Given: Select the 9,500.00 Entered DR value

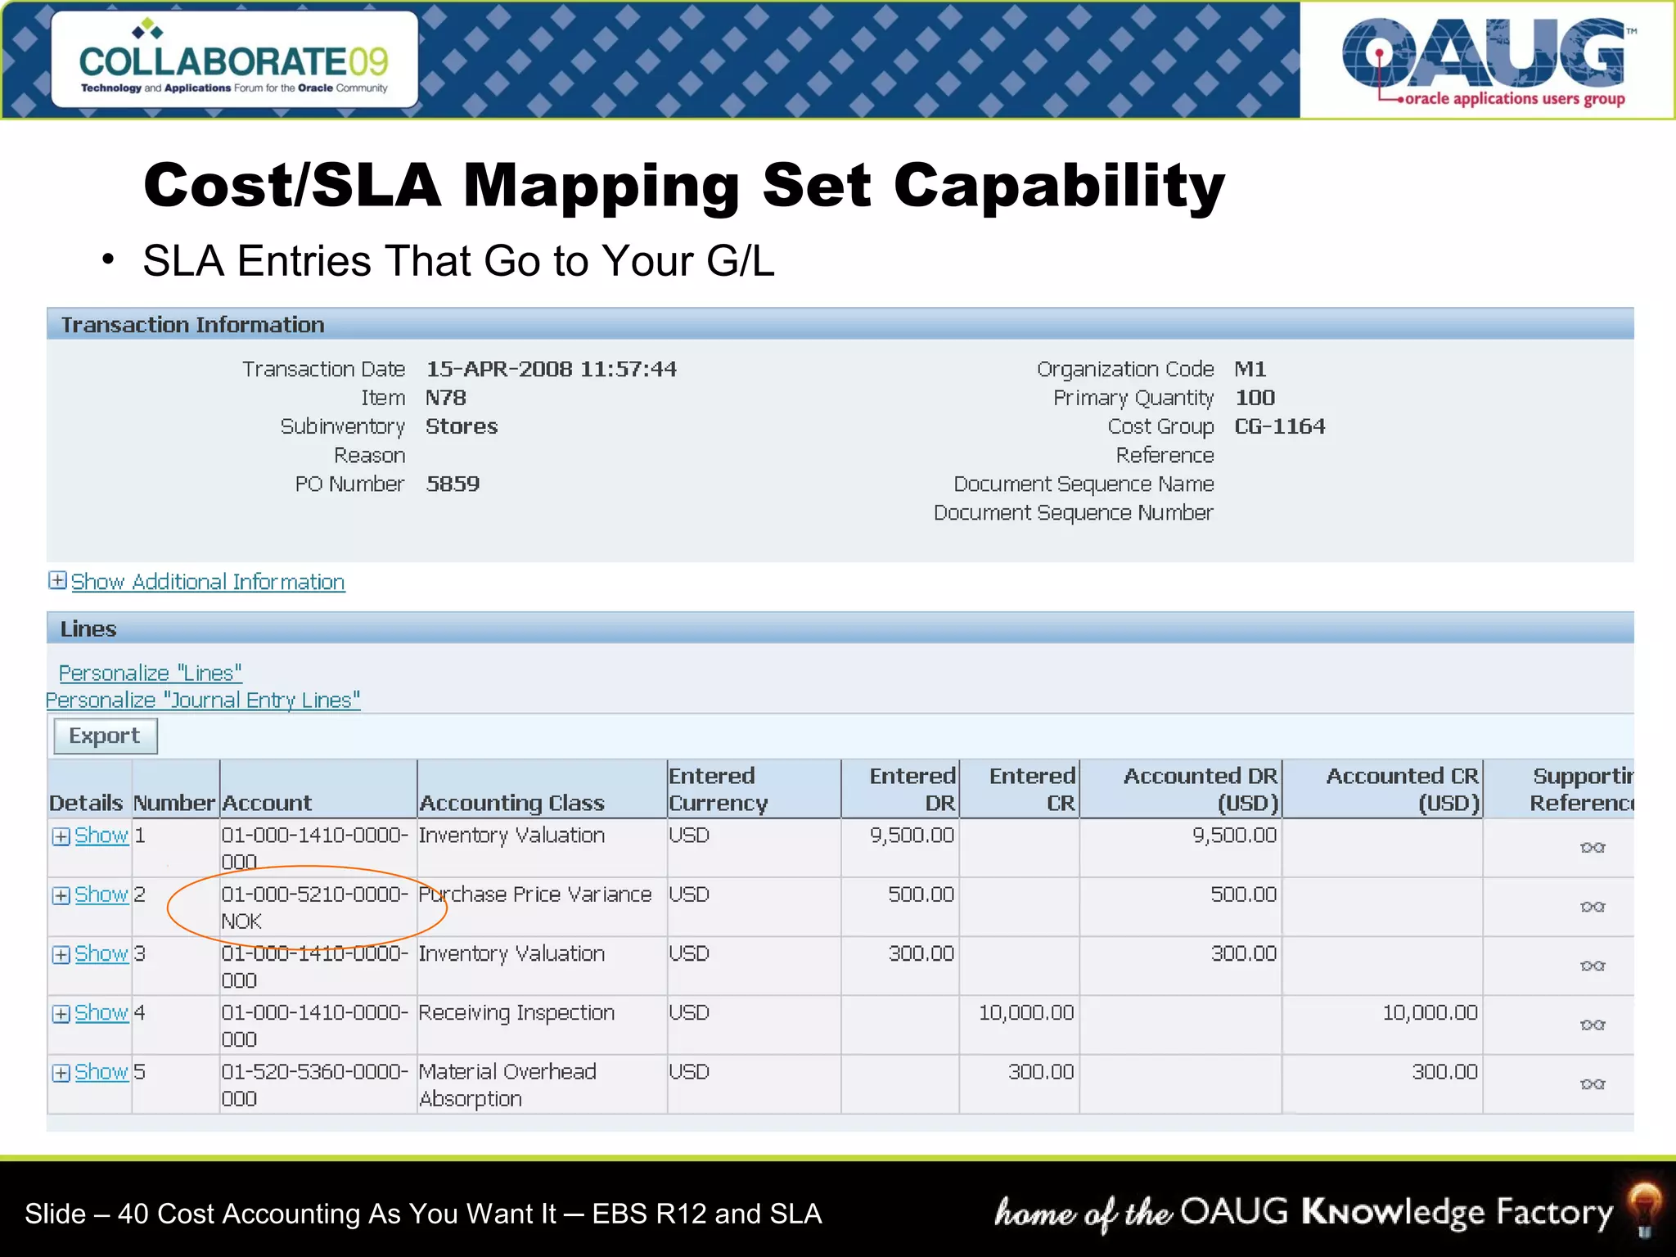Looking at the screenshot, I should [912, 836].
